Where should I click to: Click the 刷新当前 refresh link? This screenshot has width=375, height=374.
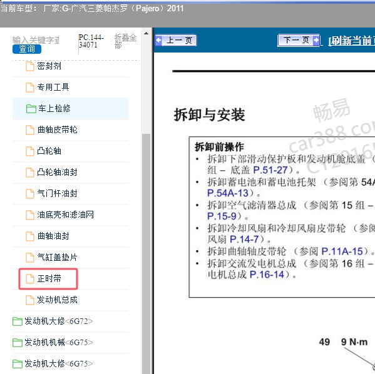[351, 41]
